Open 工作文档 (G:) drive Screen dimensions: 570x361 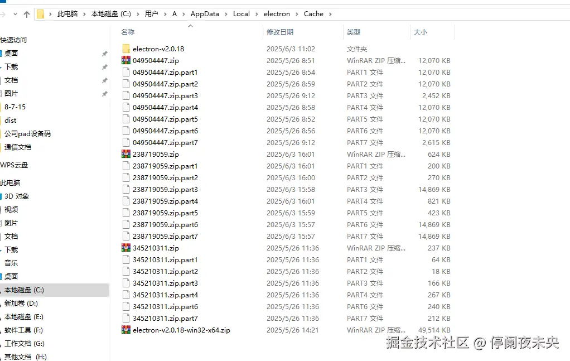click(24, 344)
